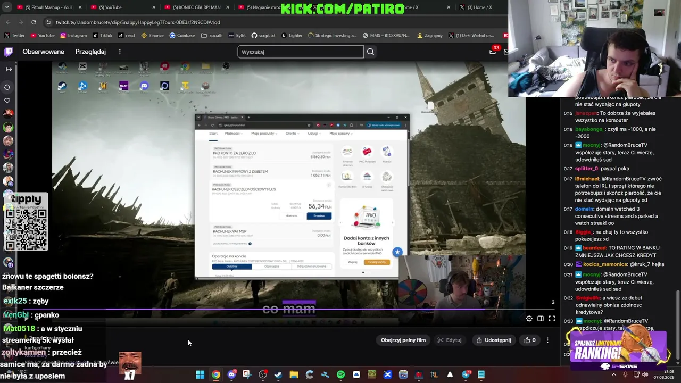The height and width of the screenshot is (383, 681).
Task: Open the Obserwowane tab on Twitch
Action: click(43, 52)
